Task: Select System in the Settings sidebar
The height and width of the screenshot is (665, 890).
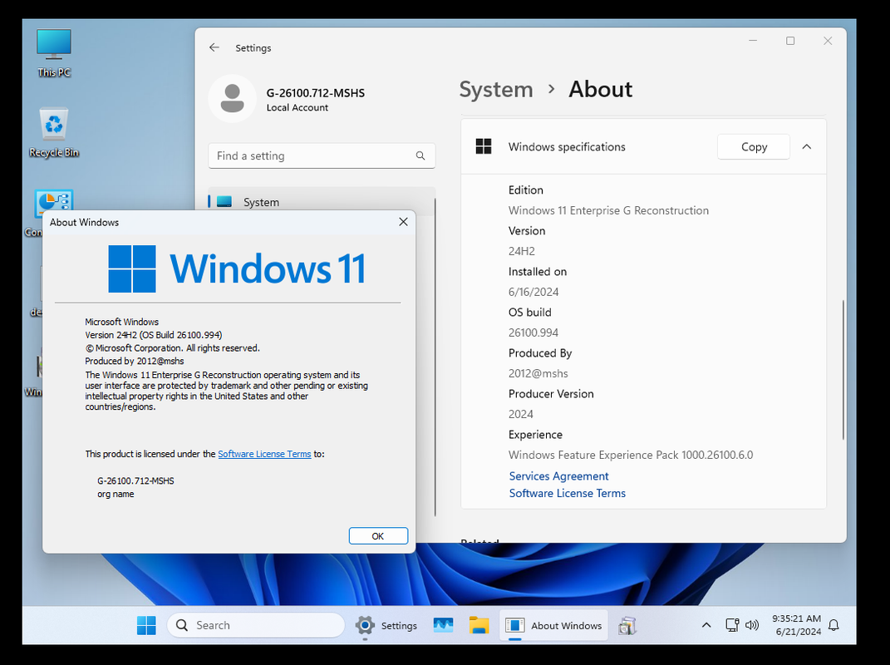Action: pos(322,202)
